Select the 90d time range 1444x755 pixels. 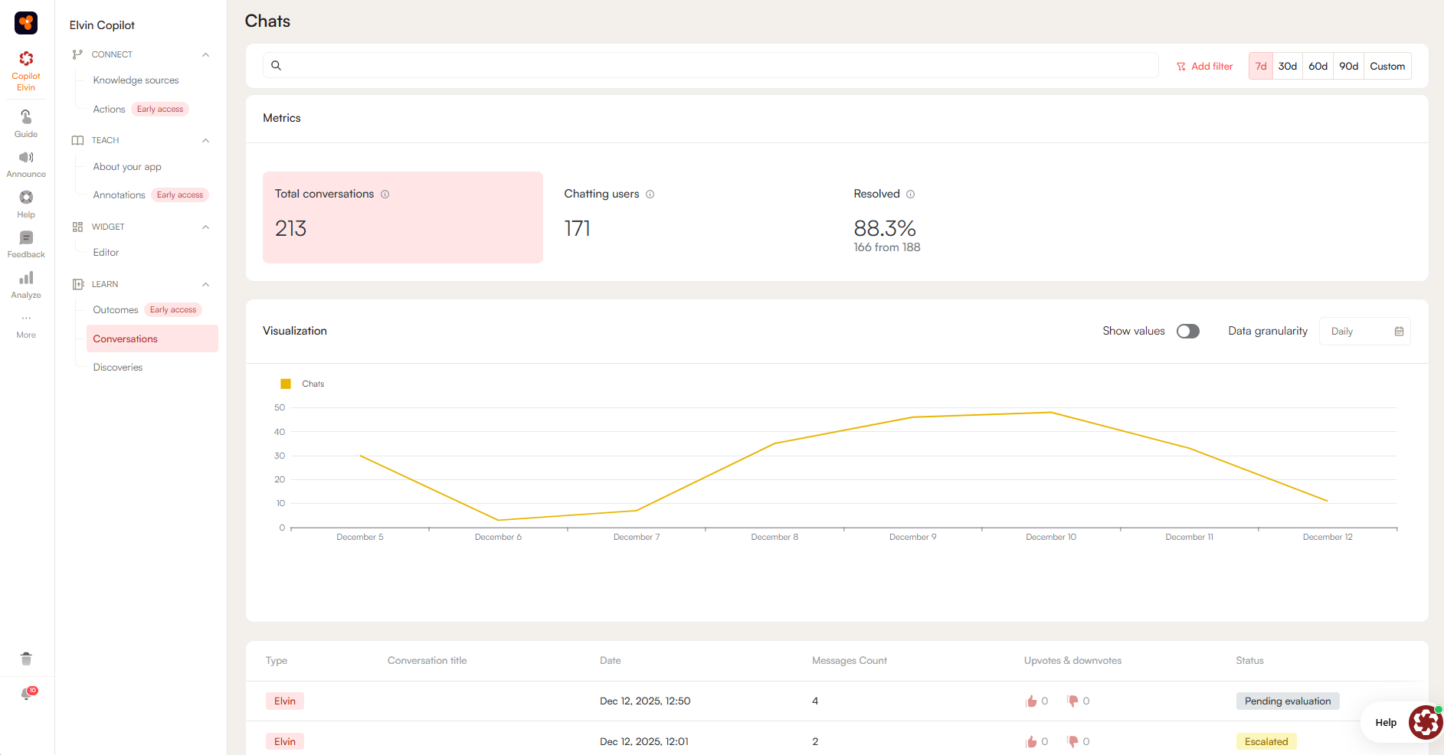coord(1348,67)
